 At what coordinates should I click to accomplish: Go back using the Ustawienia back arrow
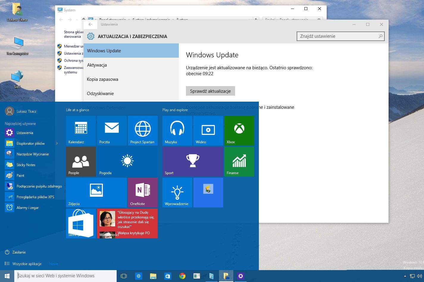pyautogui.click(x=90, y=24)
